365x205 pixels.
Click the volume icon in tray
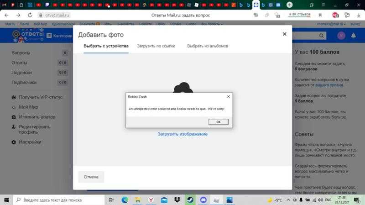click(x=320, y=200)
